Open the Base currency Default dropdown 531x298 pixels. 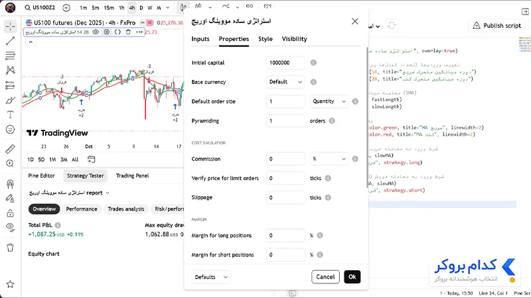pyautogui.click(x=285, y=81)
